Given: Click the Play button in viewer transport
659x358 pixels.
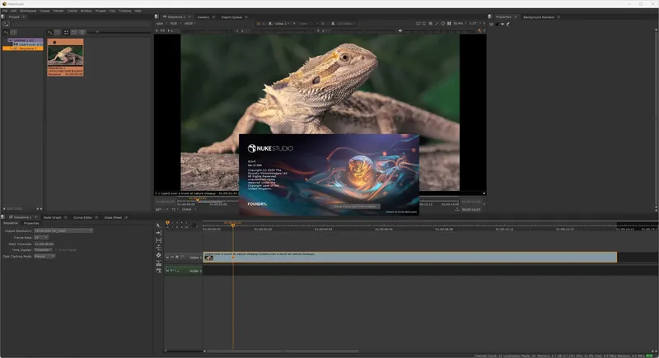Looking at the screenshot, I should [x=441, y=23].
